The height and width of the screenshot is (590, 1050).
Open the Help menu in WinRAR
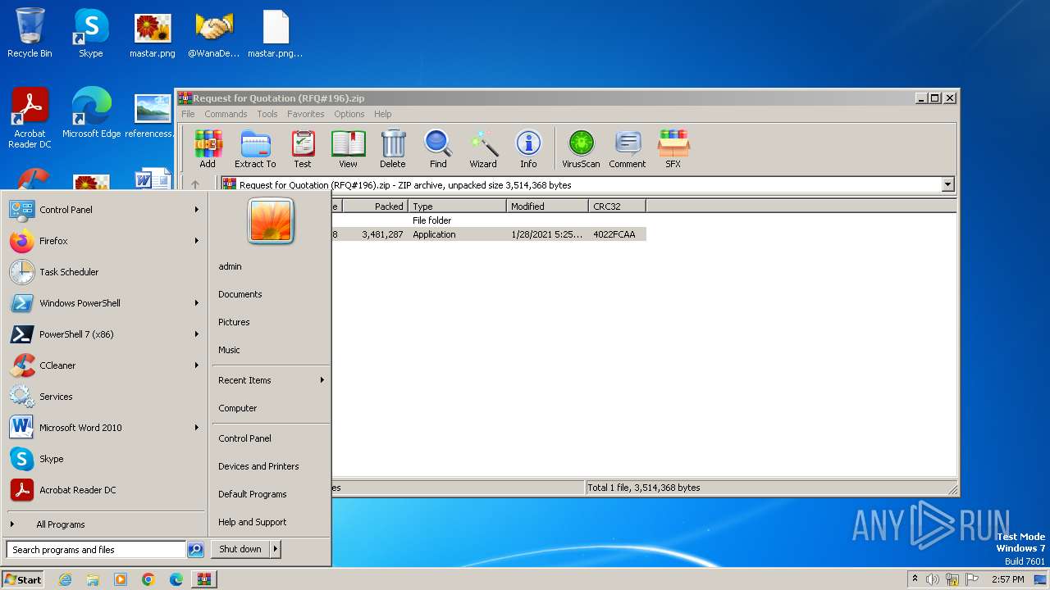pos(383,114)
